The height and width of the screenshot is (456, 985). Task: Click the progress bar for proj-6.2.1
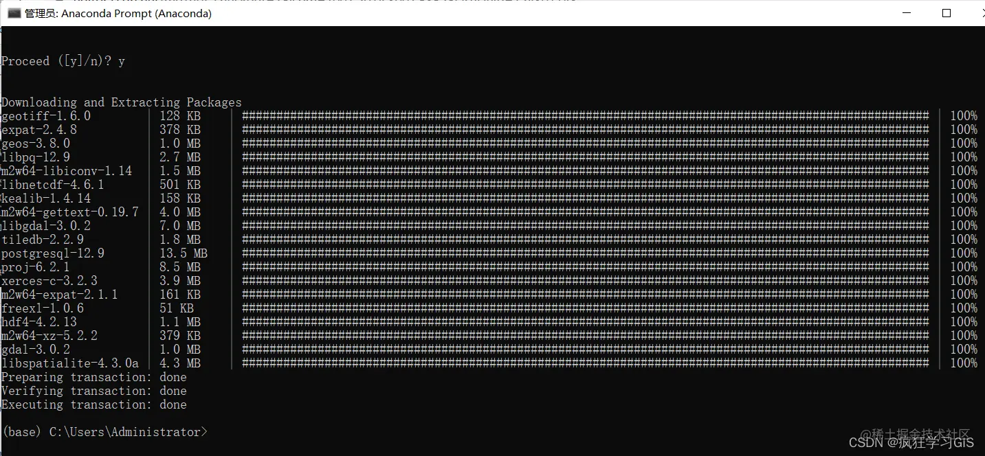[x=586, y=267]
